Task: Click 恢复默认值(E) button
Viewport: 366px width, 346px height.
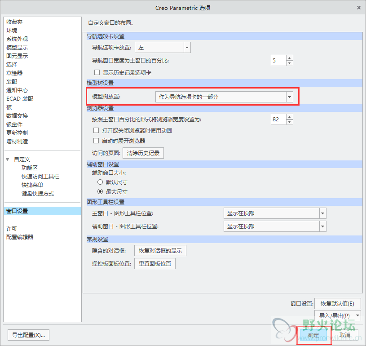Action: [x=338, y=303]
